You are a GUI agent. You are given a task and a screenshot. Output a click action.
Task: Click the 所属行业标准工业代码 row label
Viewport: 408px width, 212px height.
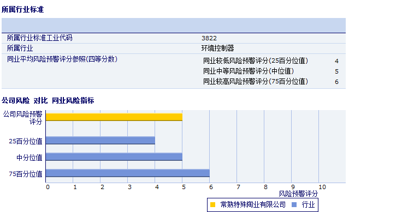pos(39,38)
